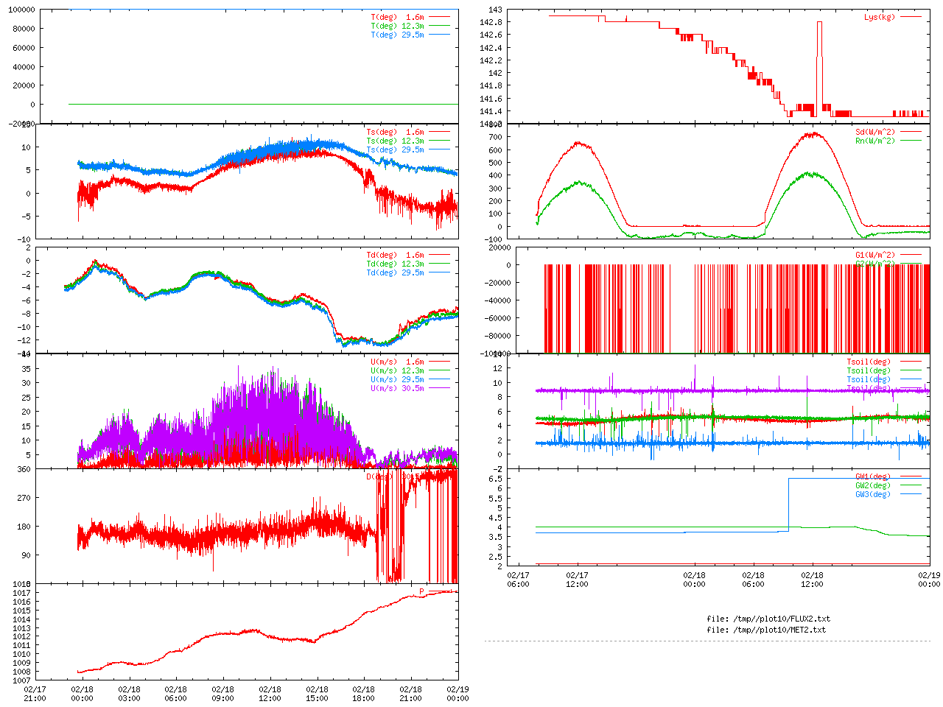
Task: Click the 02/17 21:00 time axis label
Action: tap(35, 694)
